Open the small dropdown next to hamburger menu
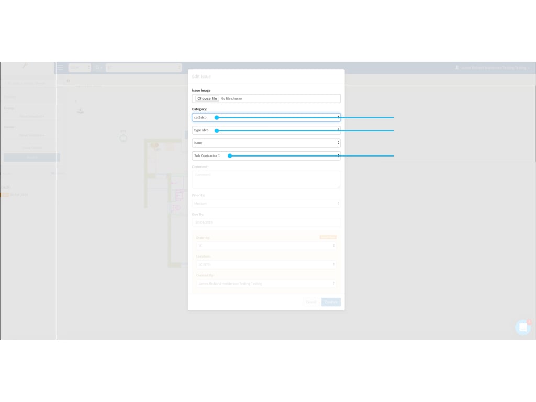 pyautogui.click(x=80, y=68)
